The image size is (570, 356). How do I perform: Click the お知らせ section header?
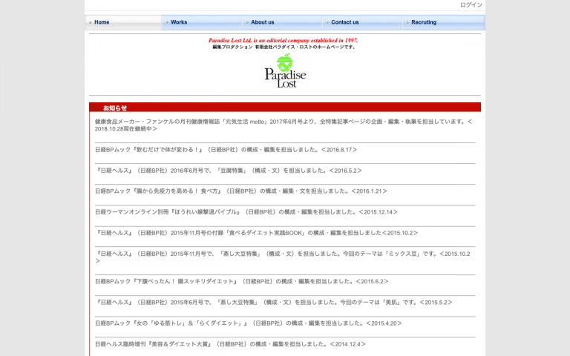(x=285, y=108)
